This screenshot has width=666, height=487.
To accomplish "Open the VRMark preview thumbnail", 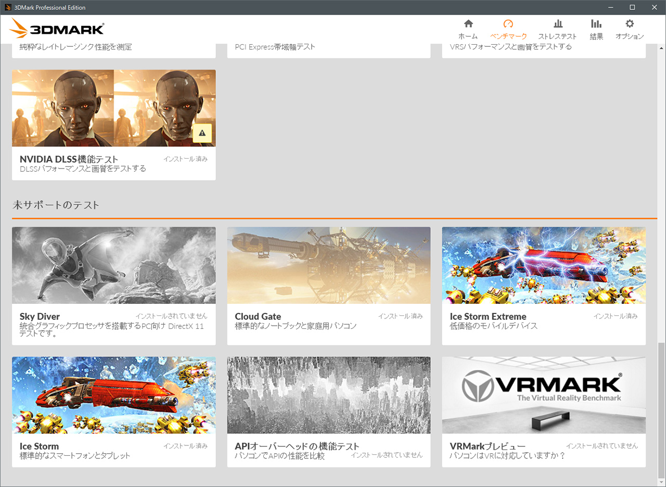I will pyautogui.click(x=544, y=395).
